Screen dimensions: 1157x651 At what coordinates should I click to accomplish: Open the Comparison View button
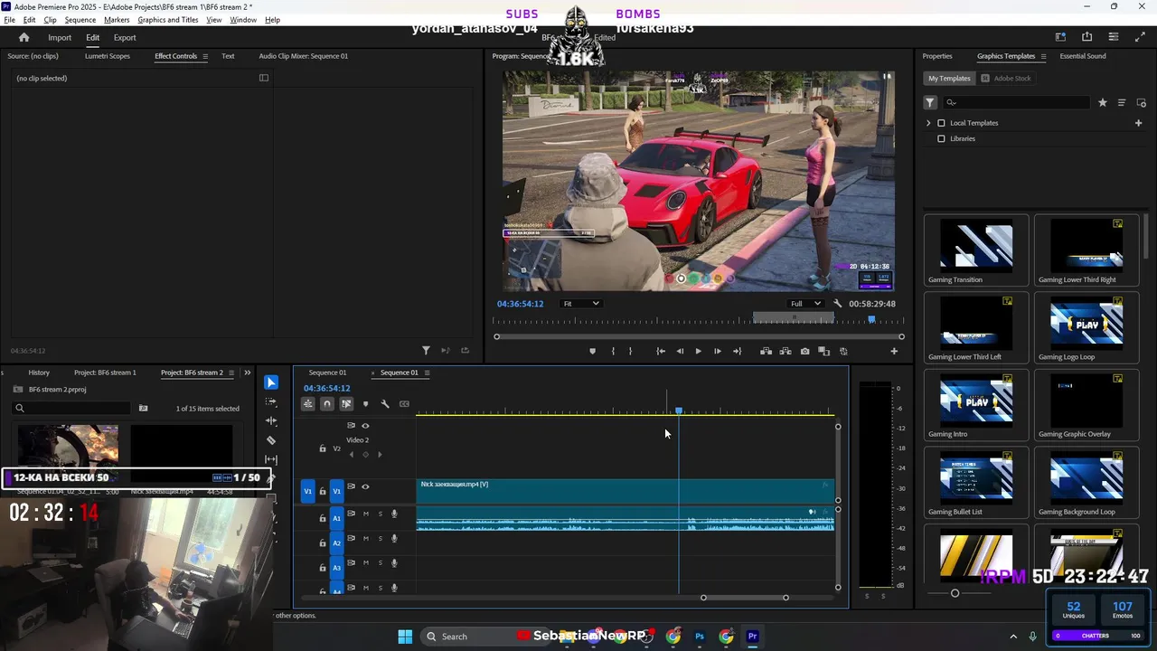[x=823, y=351]
